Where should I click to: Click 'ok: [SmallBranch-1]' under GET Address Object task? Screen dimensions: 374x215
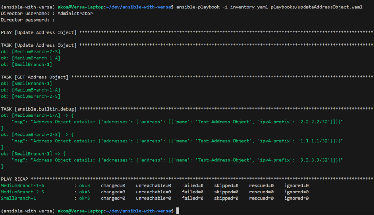[26, 84]
